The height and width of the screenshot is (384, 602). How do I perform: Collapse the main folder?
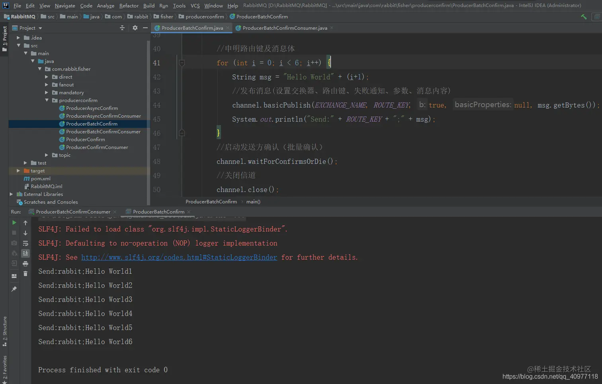pos(25,53)
